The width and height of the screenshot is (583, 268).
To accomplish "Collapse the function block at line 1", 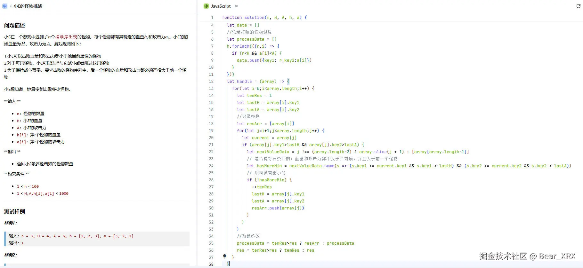I will (x=218, y=18).
